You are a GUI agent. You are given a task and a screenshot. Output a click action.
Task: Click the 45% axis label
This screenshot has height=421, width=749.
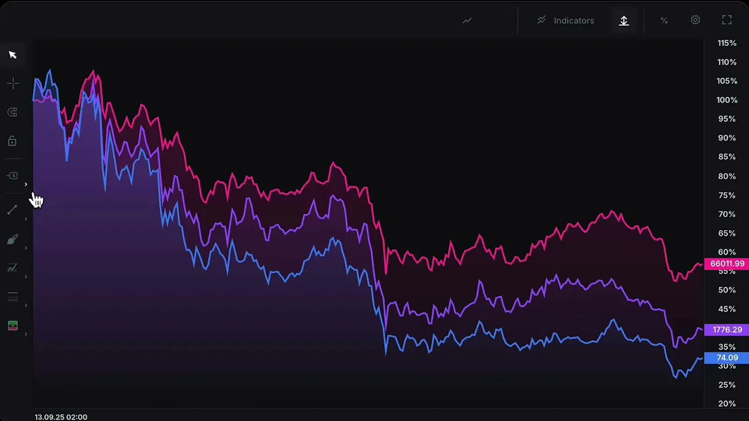(x=727, y=309)
